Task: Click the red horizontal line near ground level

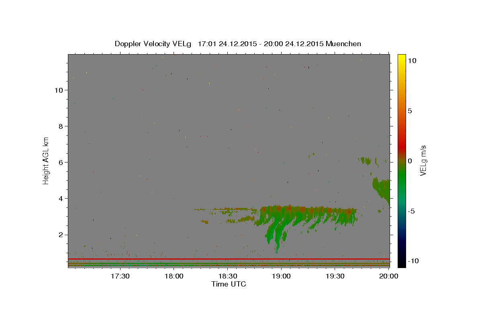Action: [x=229, y=259]
